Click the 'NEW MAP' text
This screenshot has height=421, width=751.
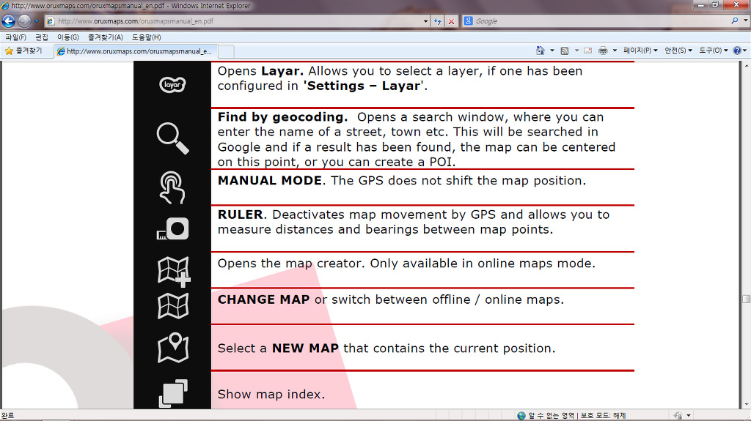(305, 349)
